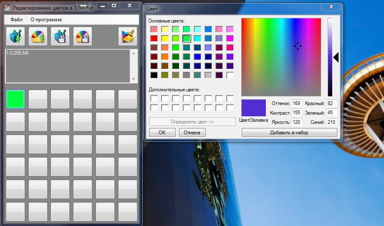Click the Зеленый field showing 45
Viewport: 384px width, 226px height.
[x=332, y=113]
